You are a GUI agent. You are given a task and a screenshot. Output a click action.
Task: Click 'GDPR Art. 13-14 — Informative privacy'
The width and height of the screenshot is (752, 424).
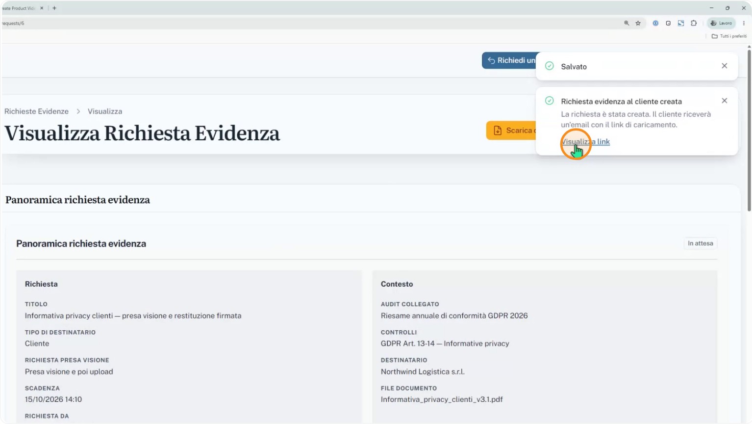click(445, 344)
